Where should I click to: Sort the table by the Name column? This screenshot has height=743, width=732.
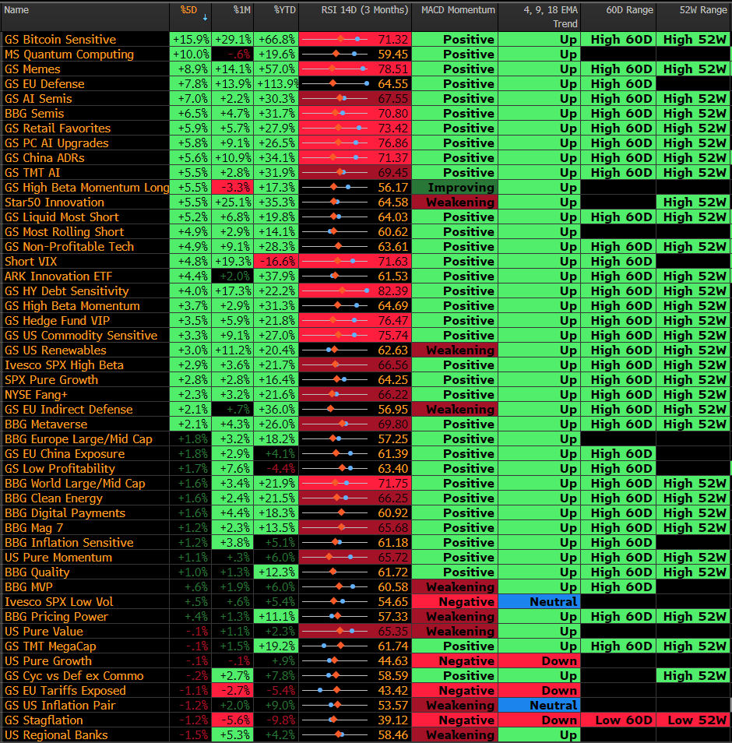(x=16, y=10)
